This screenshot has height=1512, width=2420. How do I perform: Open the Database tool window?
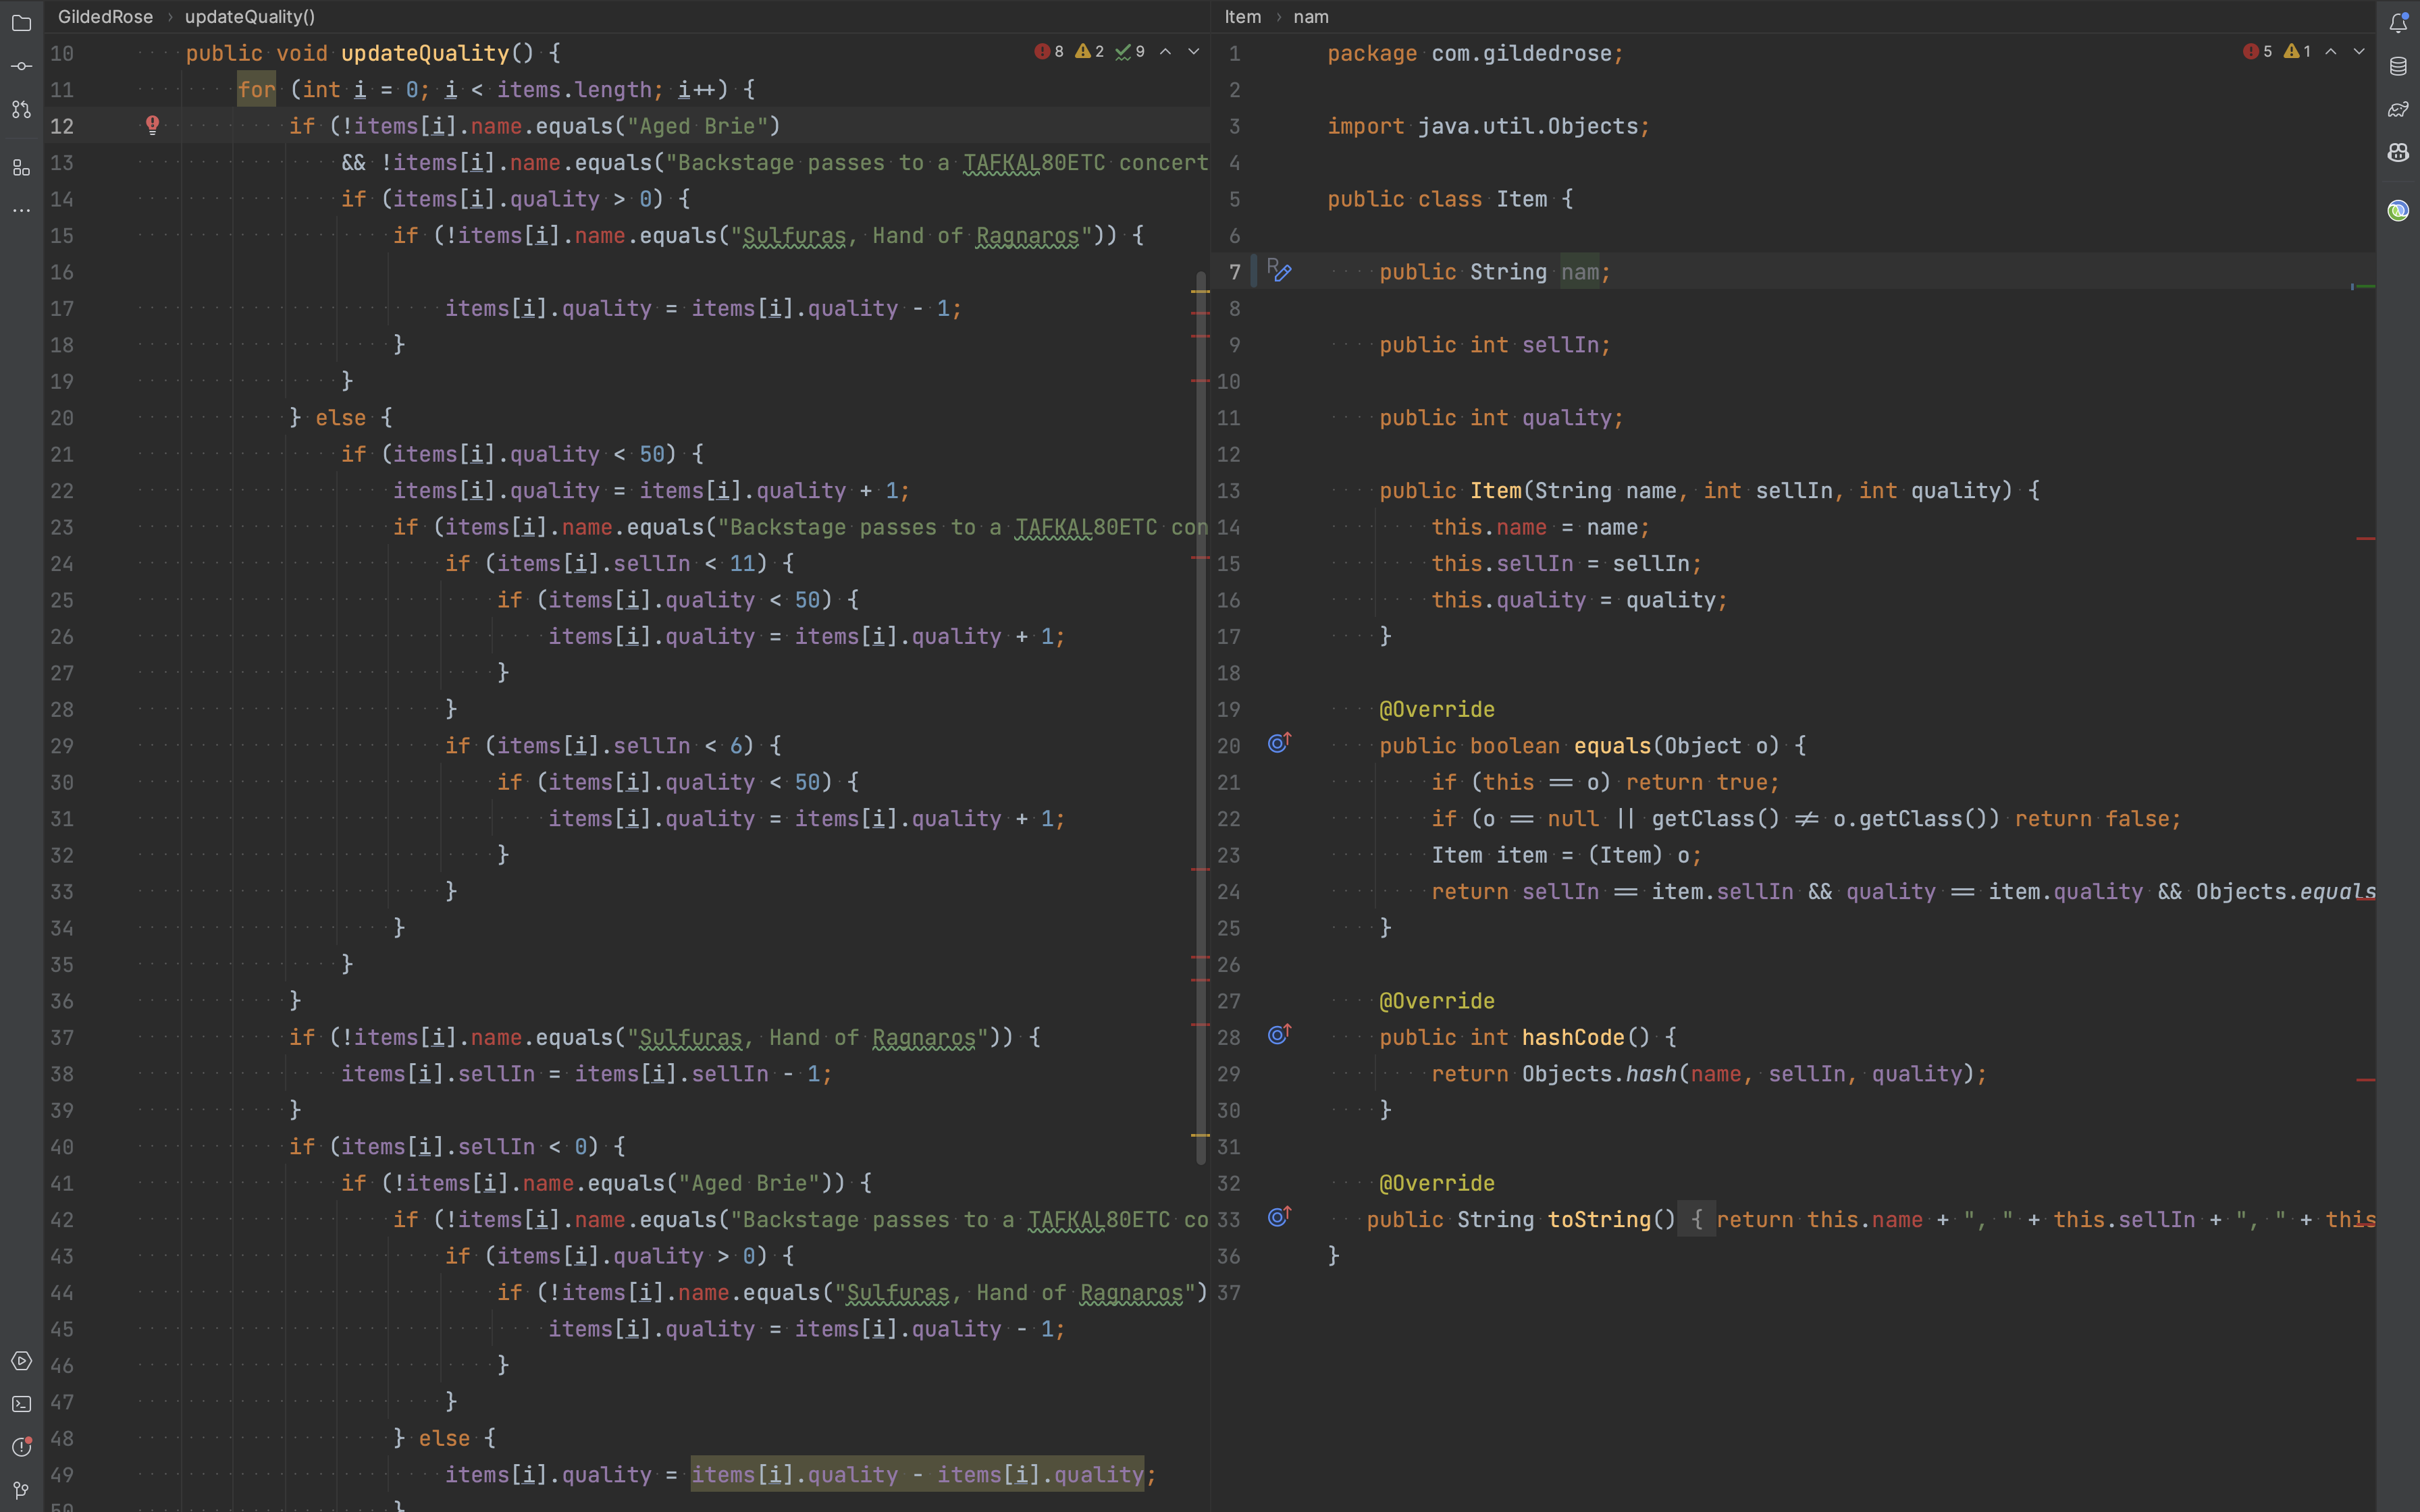point(2398,67)
